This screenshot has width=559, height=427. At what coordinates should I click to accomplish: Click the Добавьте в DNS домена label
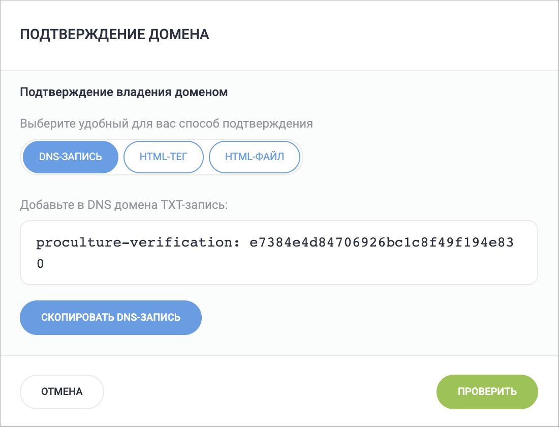tap(125, 205)
